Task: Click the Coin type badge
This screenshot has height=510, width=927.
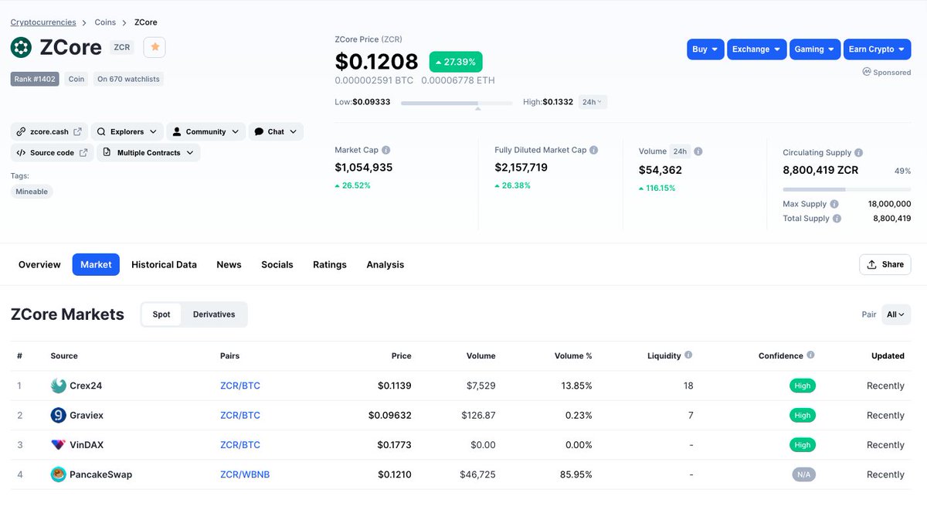Action: coord(76,79)
